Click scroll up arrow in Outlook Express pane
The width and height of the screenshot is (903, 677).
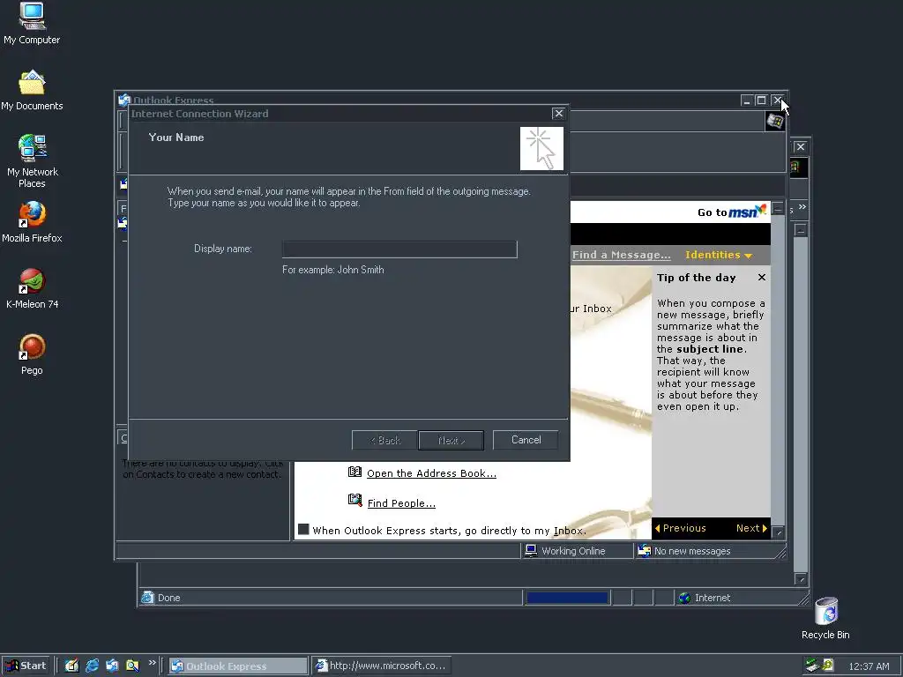pyautogui.click(x=778, y=208)
